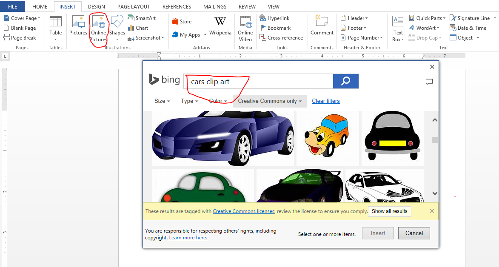
Task: Expand the Size filter dropdown
Action: pyautogui.click(x=162, y=101)
